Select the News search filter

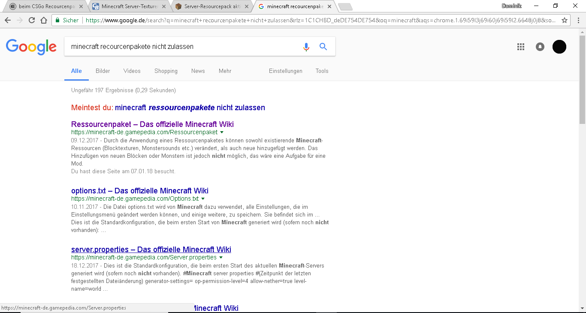(x=198, y=71)
